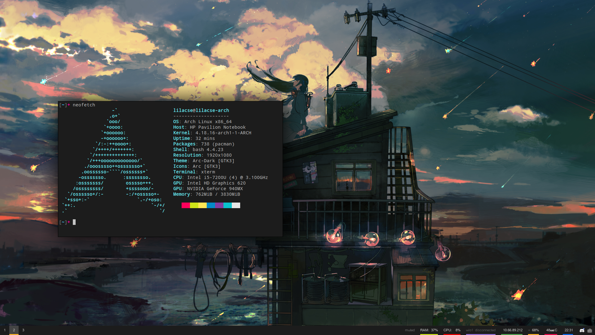This screenshot has height=335, width=595.
Task: Click the lilacse@lilacse-arch title line
Action: (x=201, y=110)
